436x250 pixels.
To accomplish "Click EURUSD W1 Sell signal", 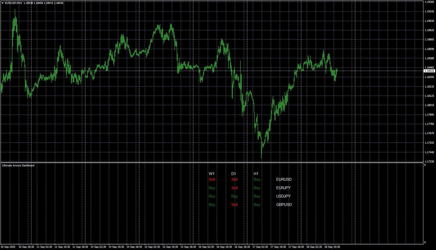I will pos(212,179).
